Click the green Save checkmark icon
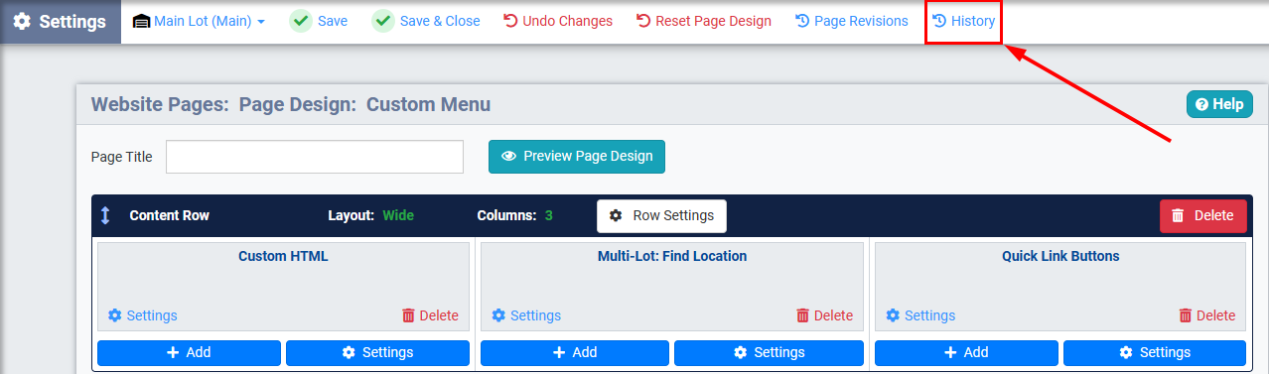 click(301, 21)
